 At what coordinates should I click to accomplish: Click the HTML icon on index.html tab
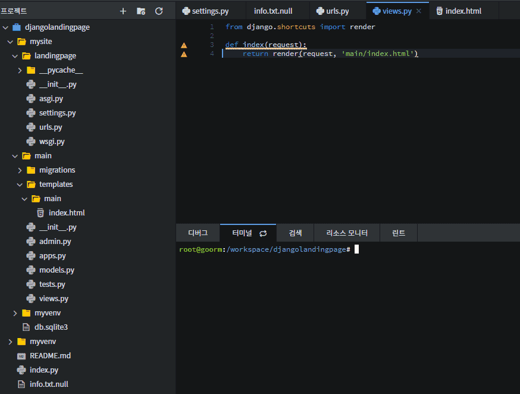[x=440, y=11]
